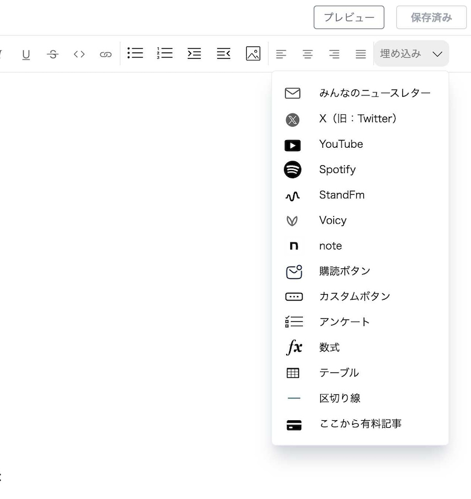Click the subscribe envelope icon
471x499 pixels.
pyautogui.click(x=294, y=272)
